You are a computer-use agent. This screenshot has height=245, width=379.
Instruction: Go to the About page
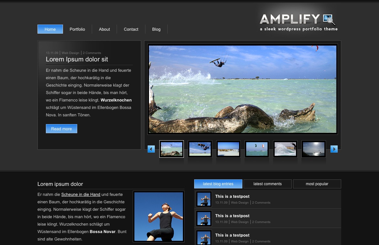tap(104, 29)
